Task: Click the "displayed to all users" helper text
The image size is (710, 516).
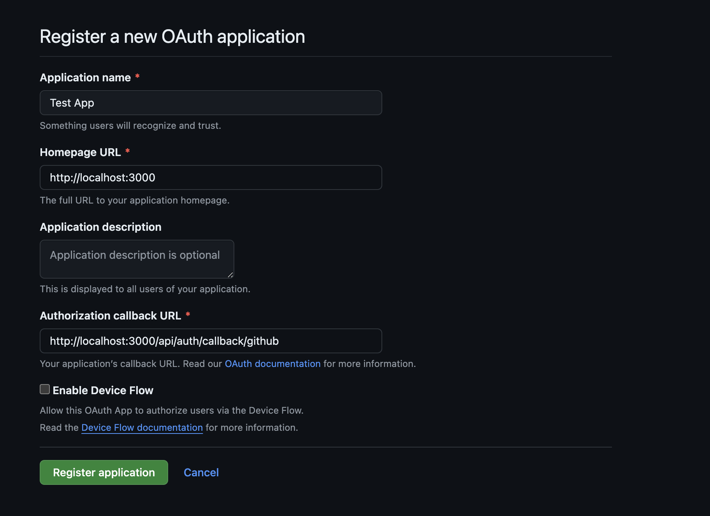Action: [x=145, y=289]
